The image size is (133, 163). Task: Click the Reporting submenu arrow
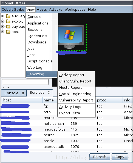point(55,74)
